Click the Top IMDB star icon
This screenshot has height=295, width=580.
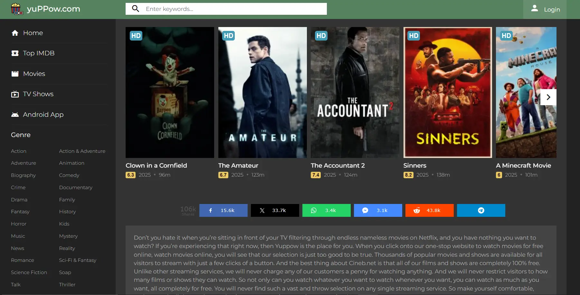[x=15, y=53]
